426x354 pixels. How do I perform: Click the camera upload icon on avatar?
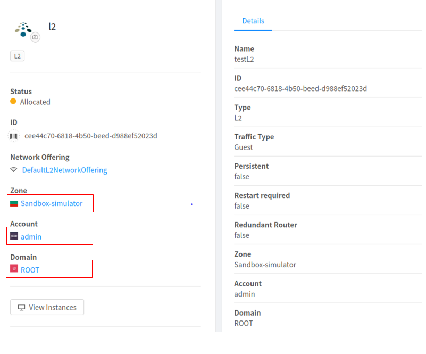[35, 37]
